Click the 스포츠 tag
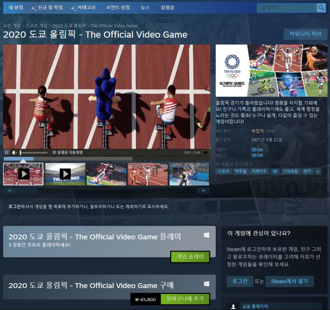Image resolution: width=330 pixels, height=310 pixels. coord(224,171)
